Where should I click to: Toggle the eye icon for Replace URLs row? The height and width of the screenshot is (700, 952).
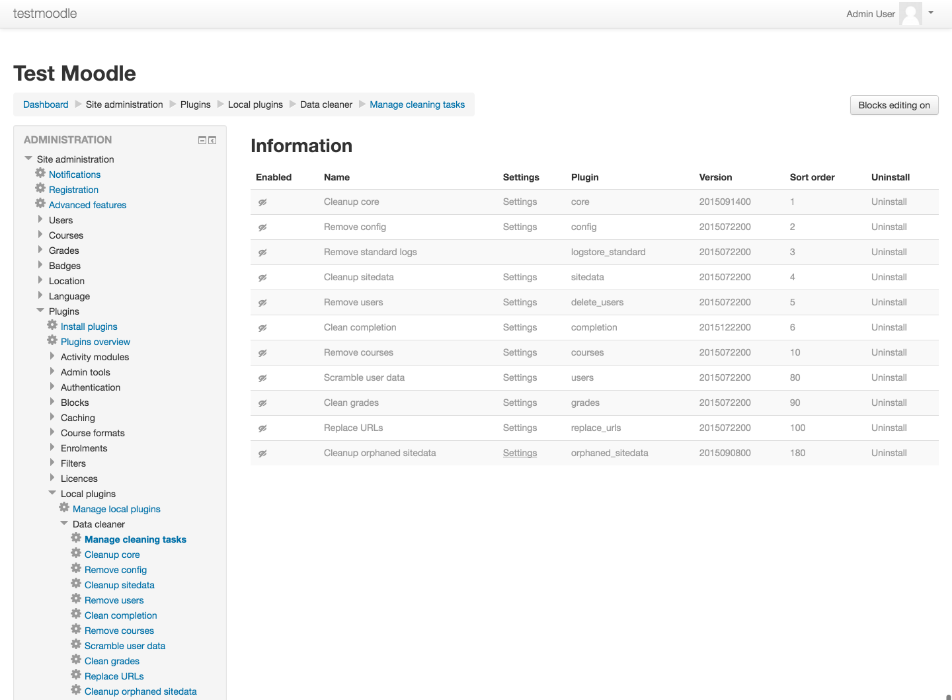[x=262, y=428]
